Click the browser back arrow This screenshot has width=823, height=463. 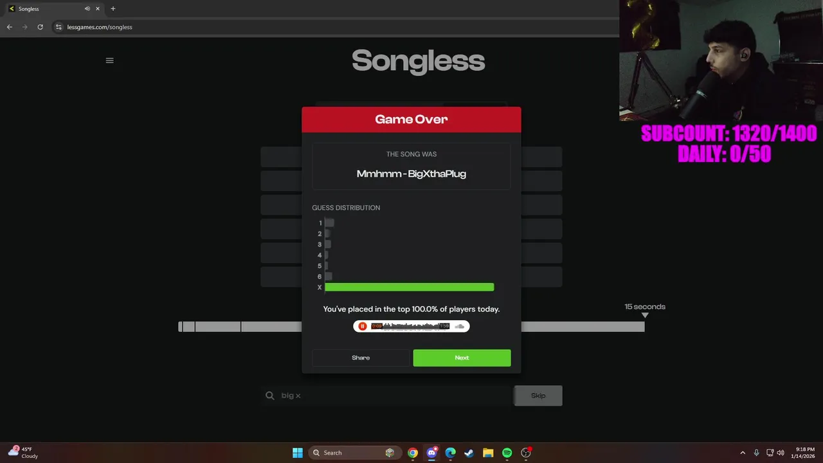pyautogui.click(x=9, y=27)
